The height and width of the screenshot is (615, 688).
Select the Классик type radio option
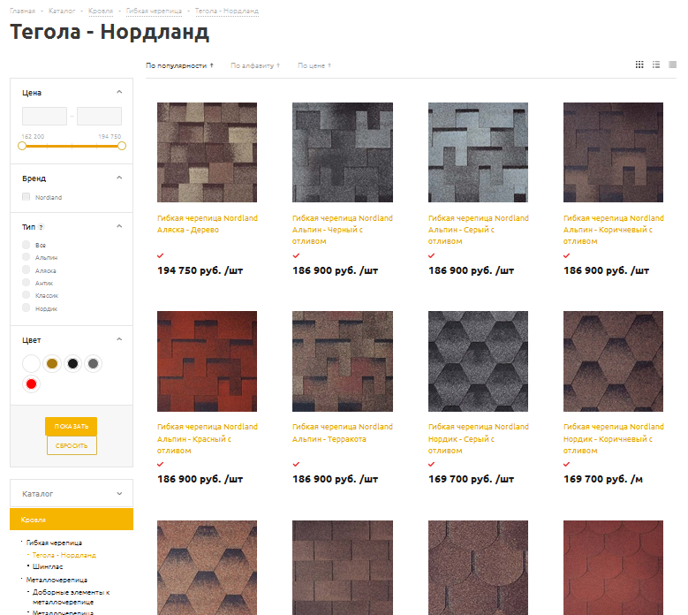click(26, 294)
